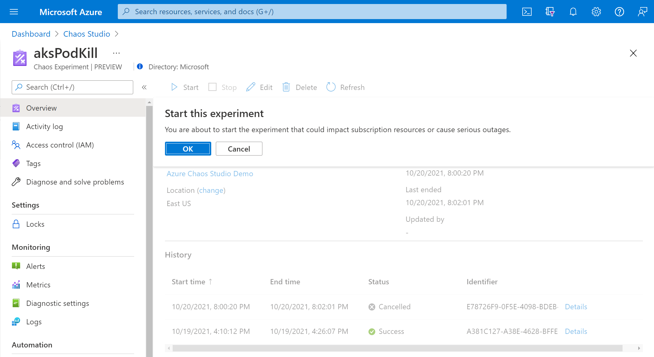Click Cancel to abort experiment start
This screenshot has width=654, height=357.
[239, 148]
